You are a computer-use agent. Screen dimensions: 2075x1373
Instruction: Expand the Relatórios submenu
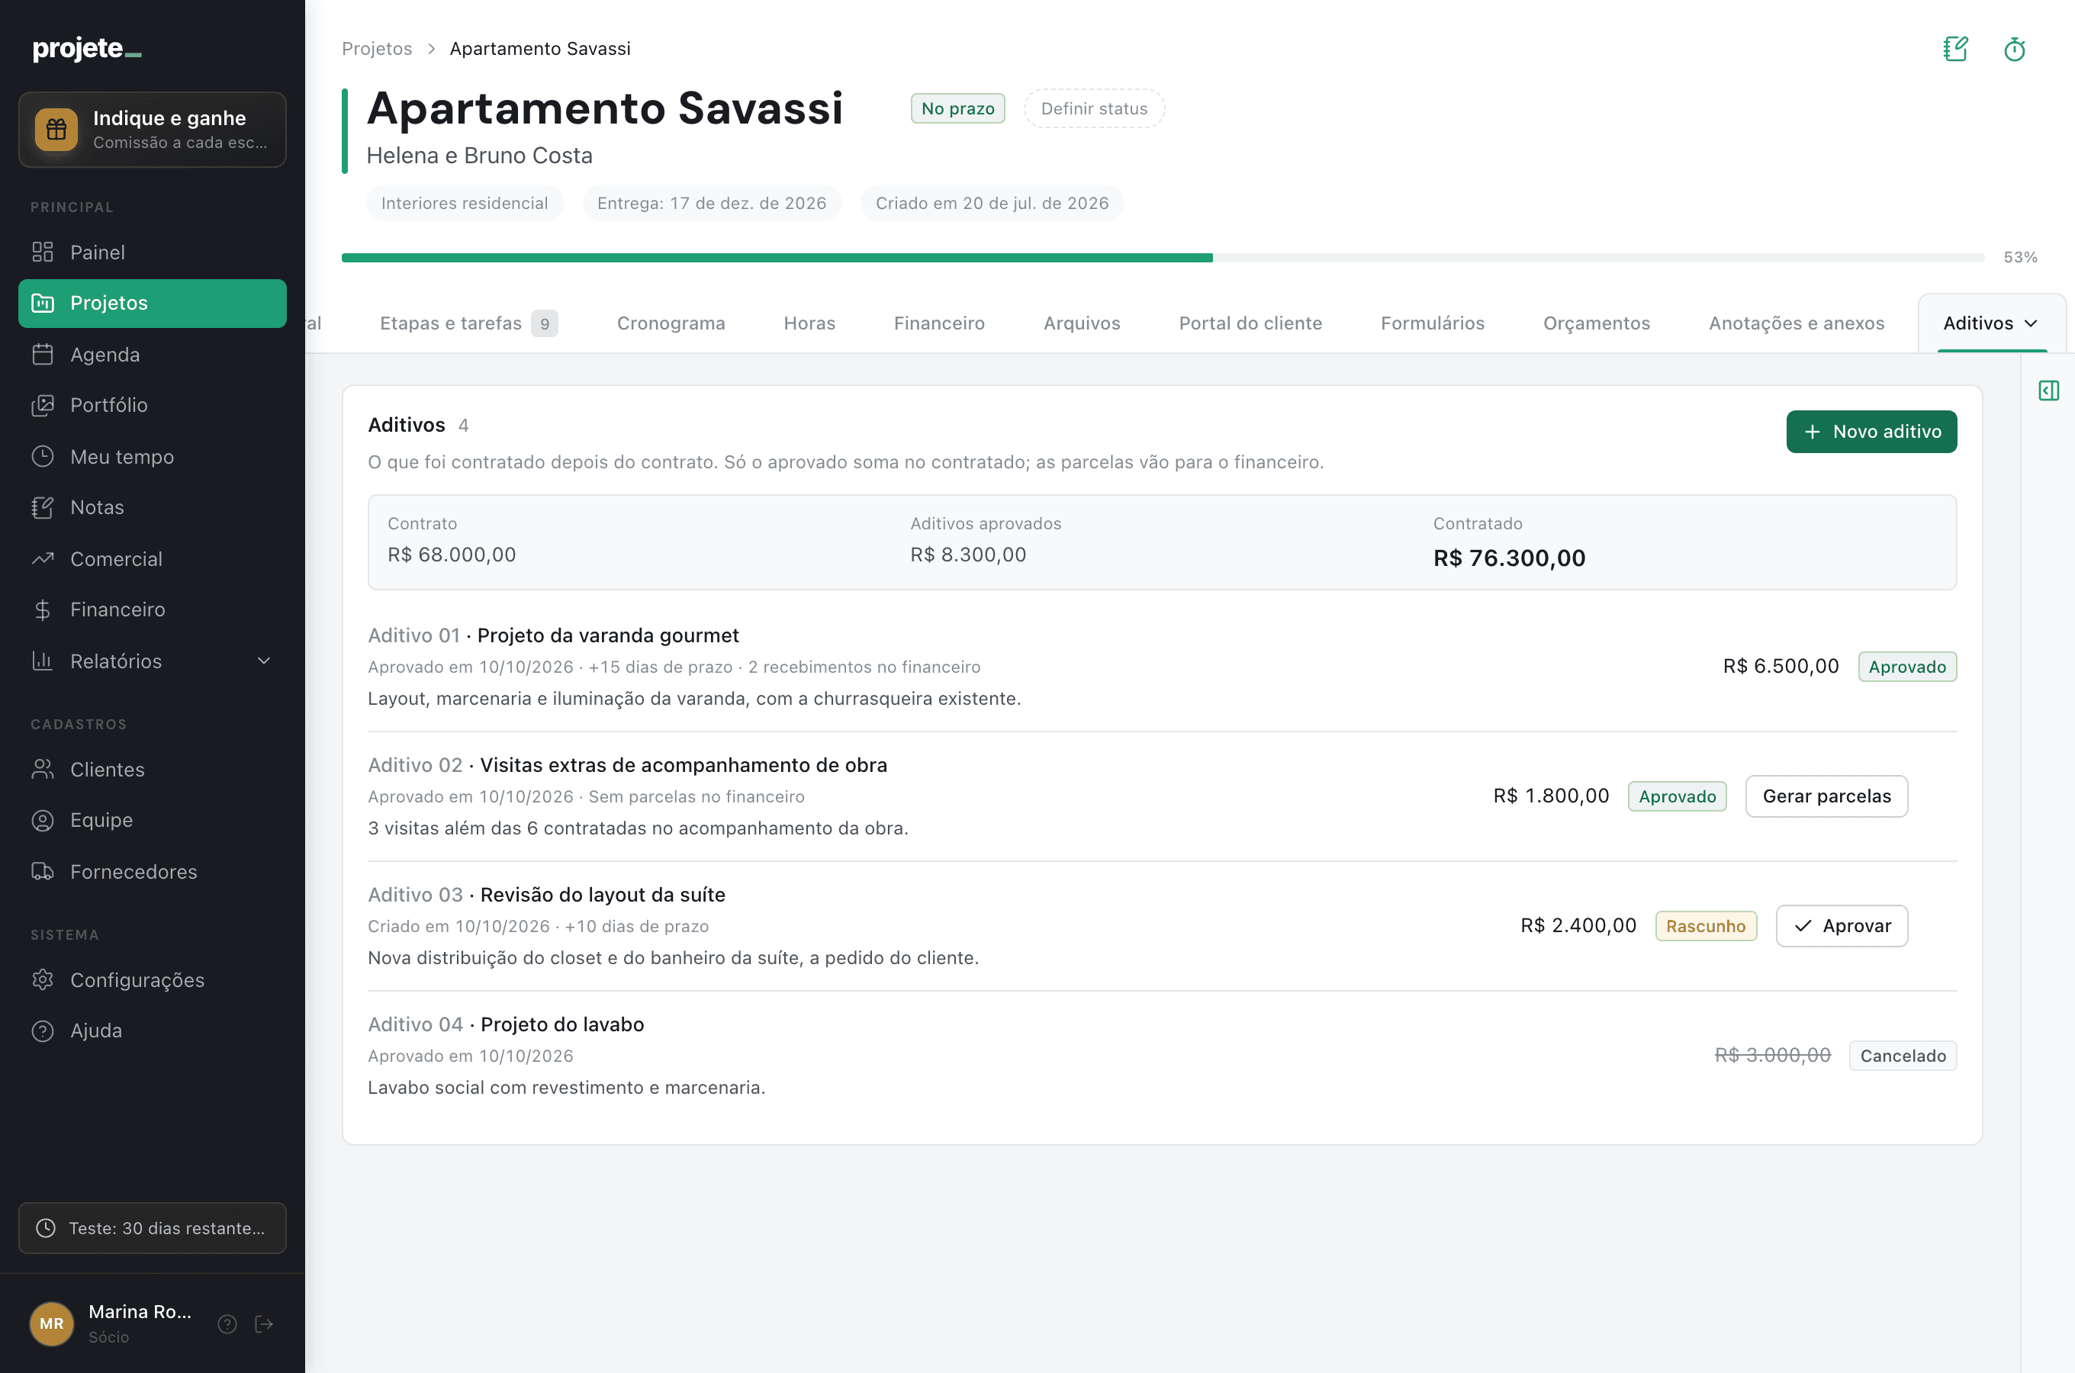click(153, 661)
